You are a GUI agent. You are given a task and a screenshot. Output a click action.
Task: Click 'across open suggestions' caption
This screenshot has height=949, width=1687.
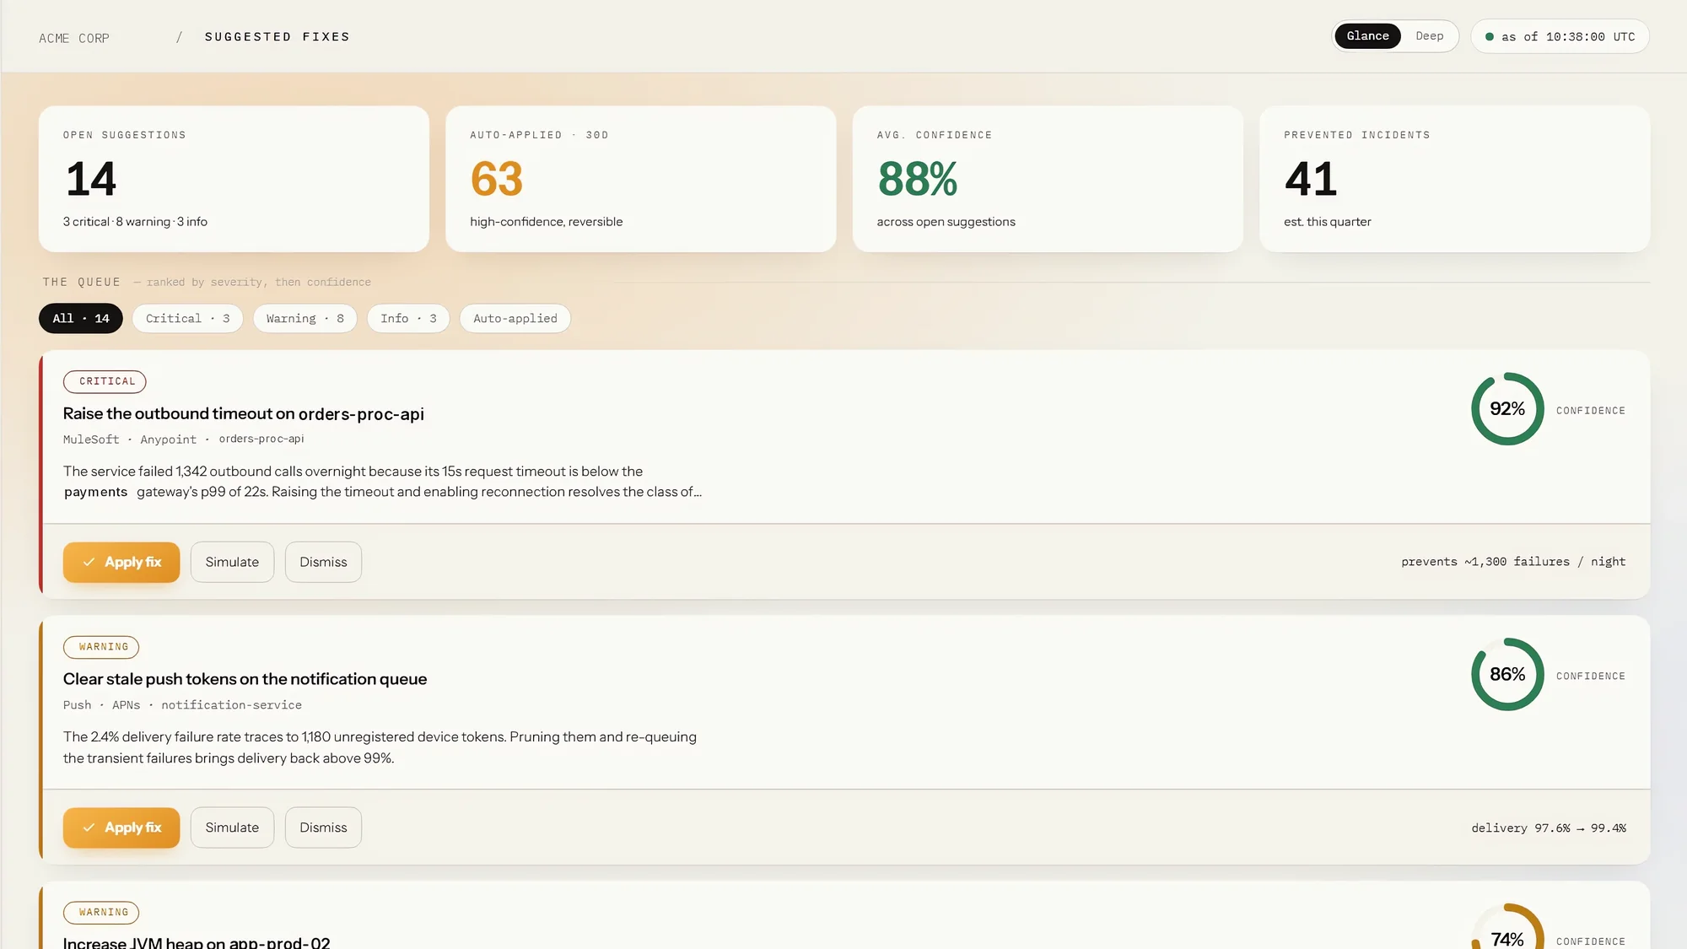pos(946,222)
